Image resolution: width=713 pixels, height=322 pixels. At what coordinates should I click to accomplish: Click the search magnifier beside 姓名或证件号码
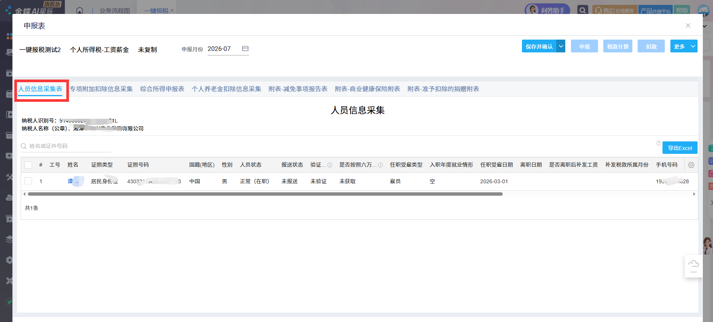[24, 146]
